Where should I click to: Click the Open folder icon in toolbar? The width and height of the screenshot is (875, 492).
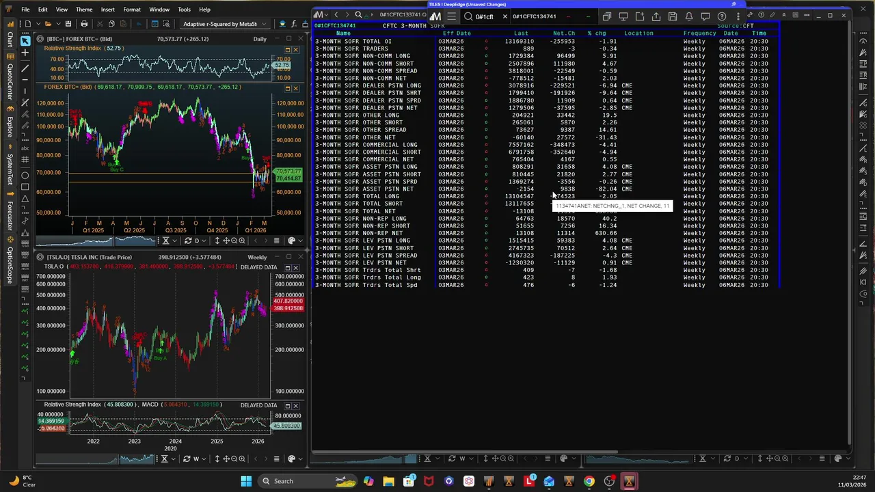[x=49, y=24]
